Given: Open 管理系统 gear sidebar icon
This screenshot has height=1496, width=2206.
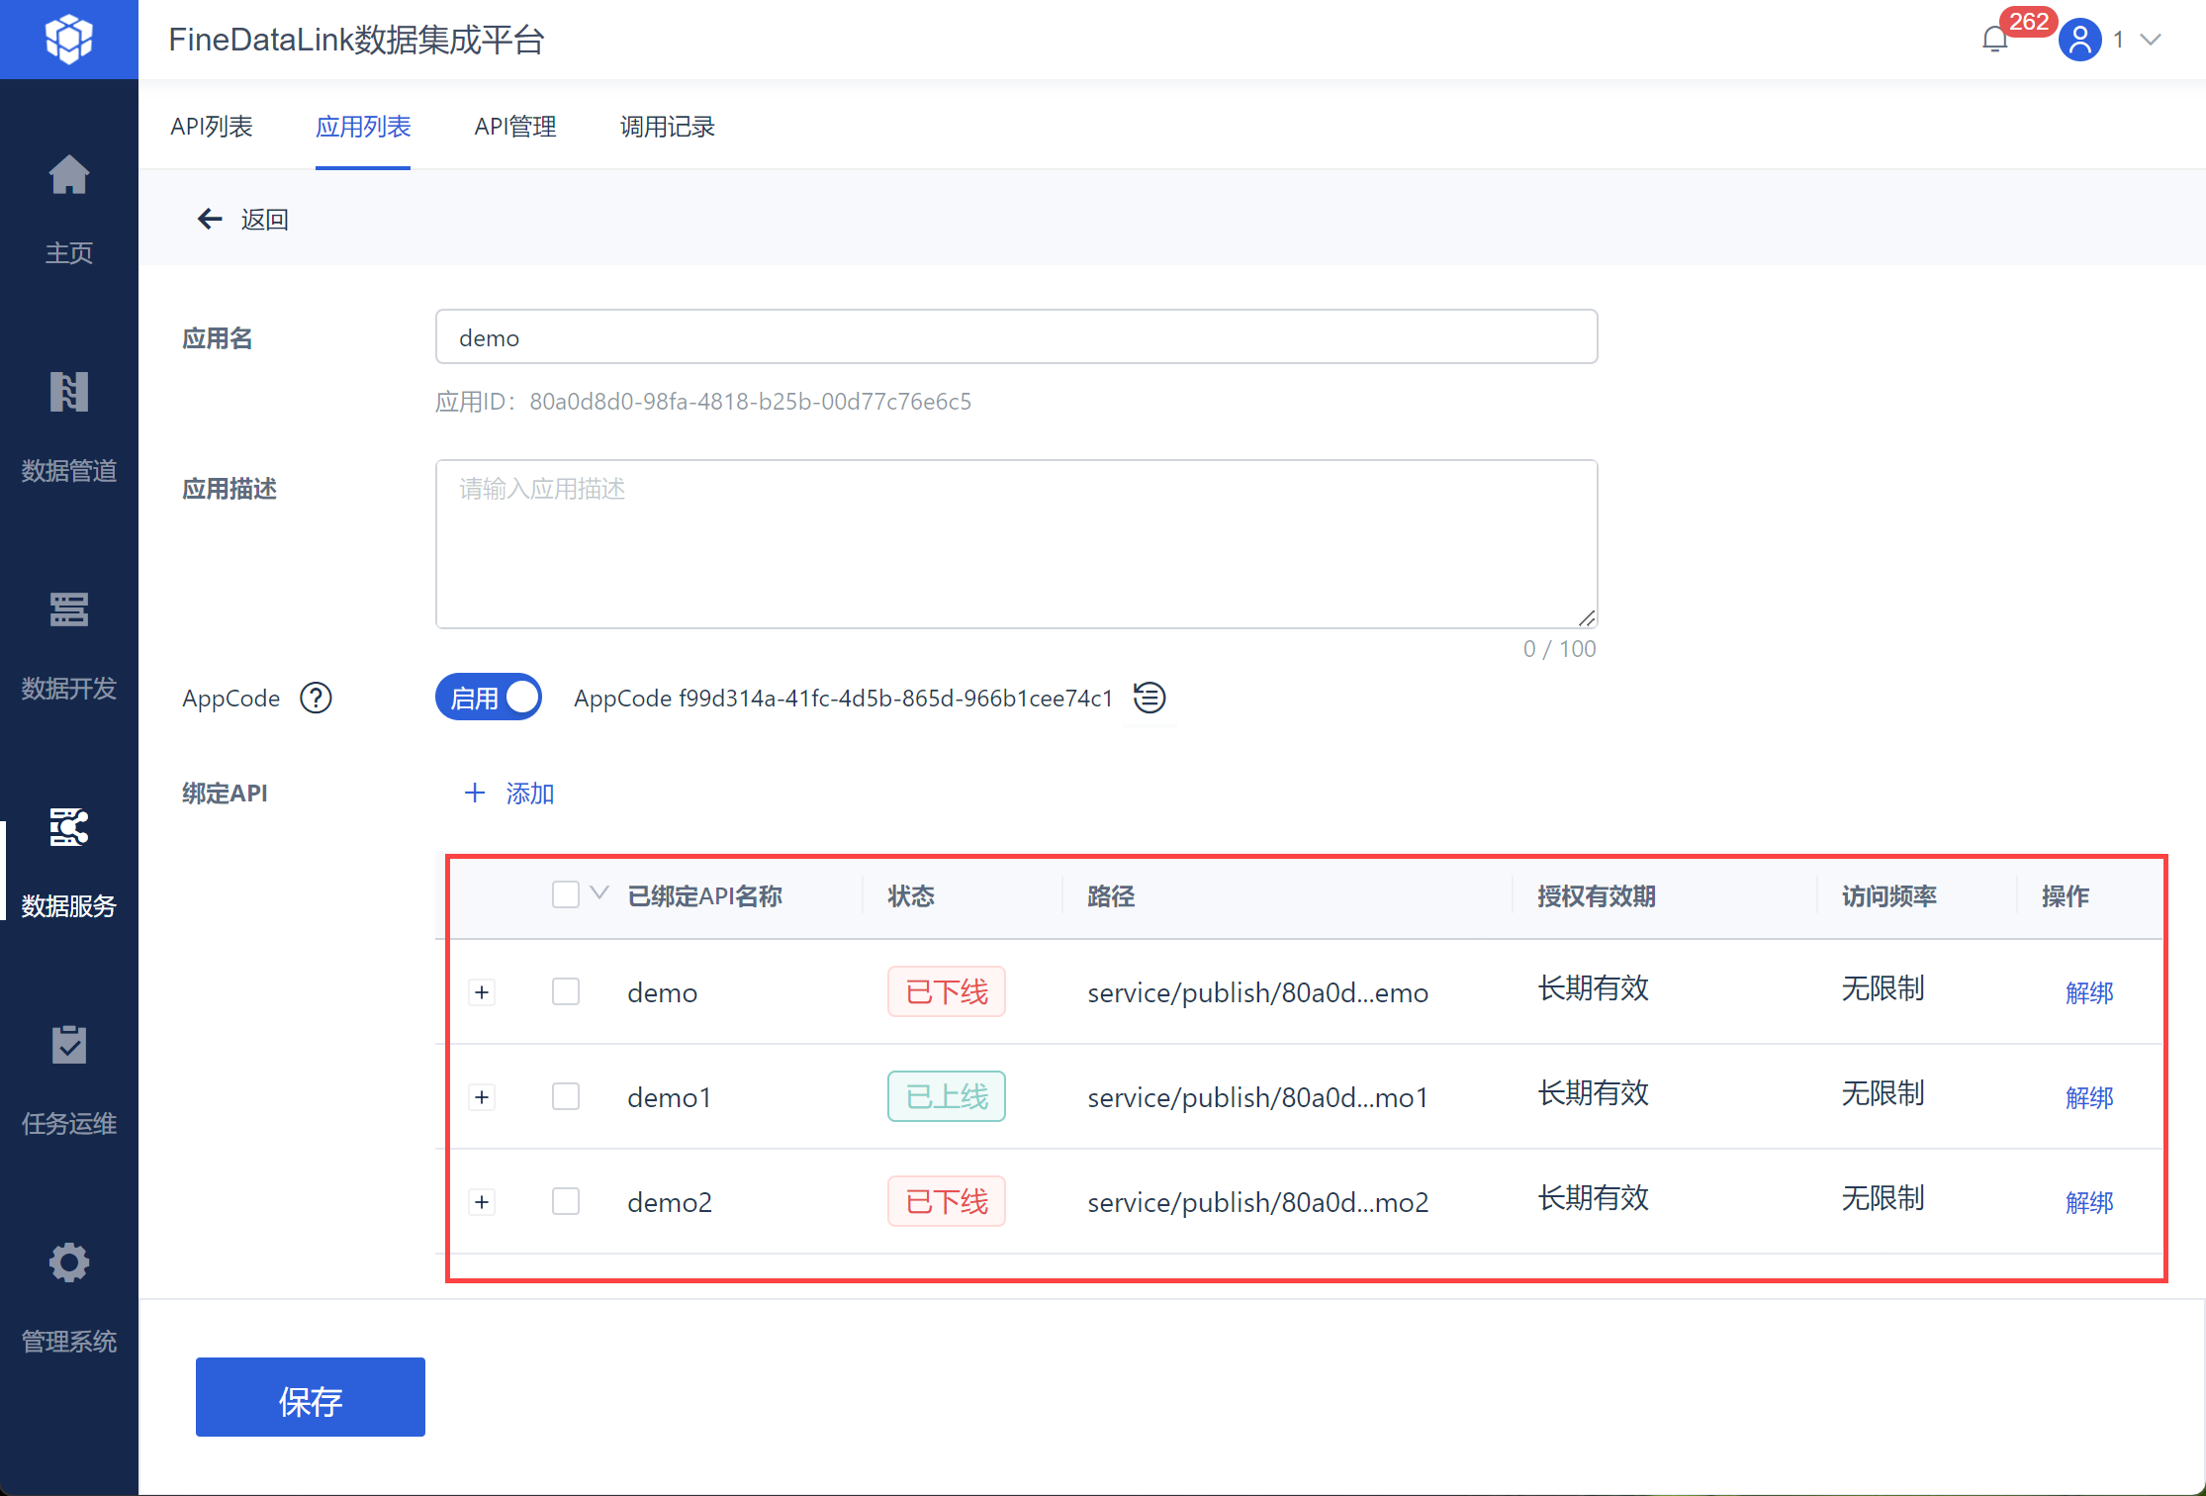Looking at the screenshot, I should 69,1263.
